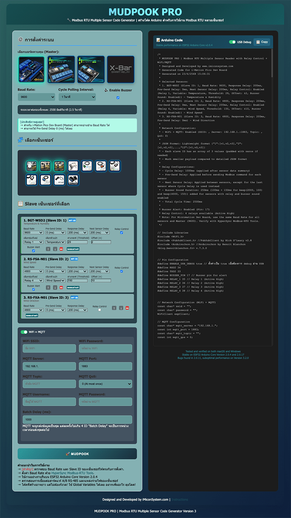The width and height of the screenshot is (291, 518).
Task: Delete the RS-FSA-N01 sensor
Action: (61, 287)
